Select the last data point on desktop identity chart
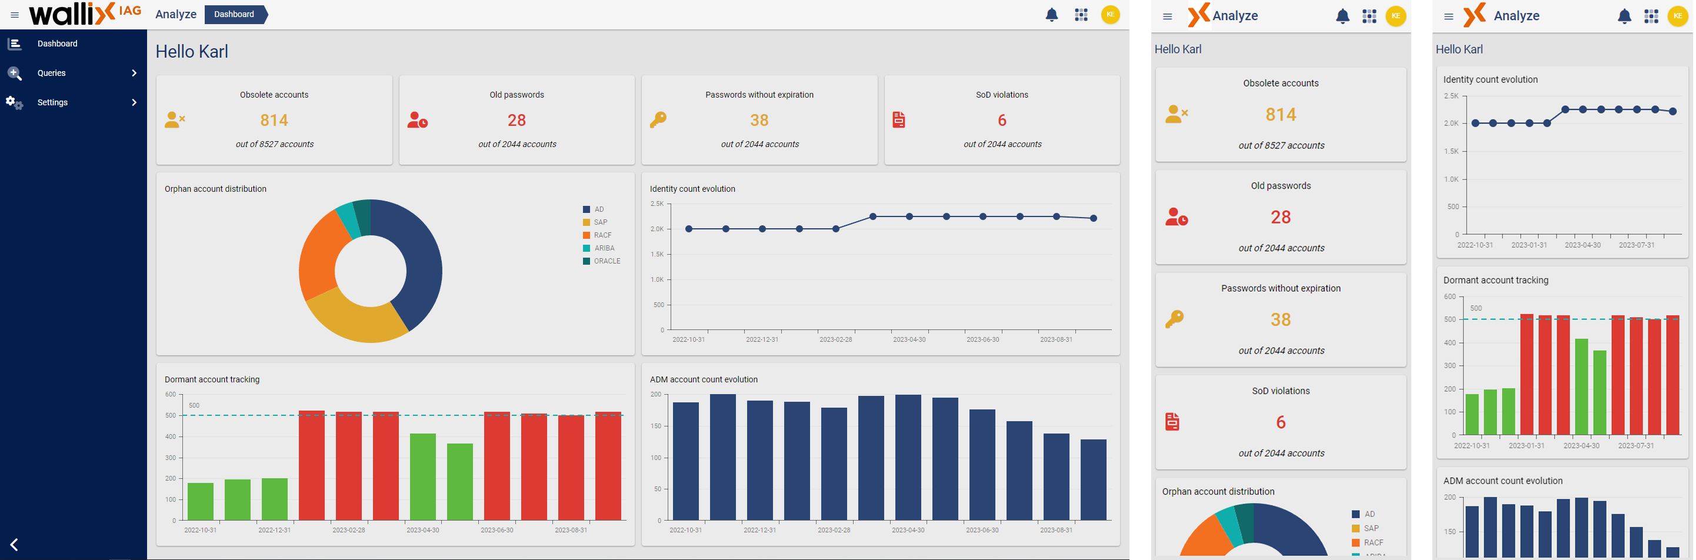 [x=1094, y=218]
